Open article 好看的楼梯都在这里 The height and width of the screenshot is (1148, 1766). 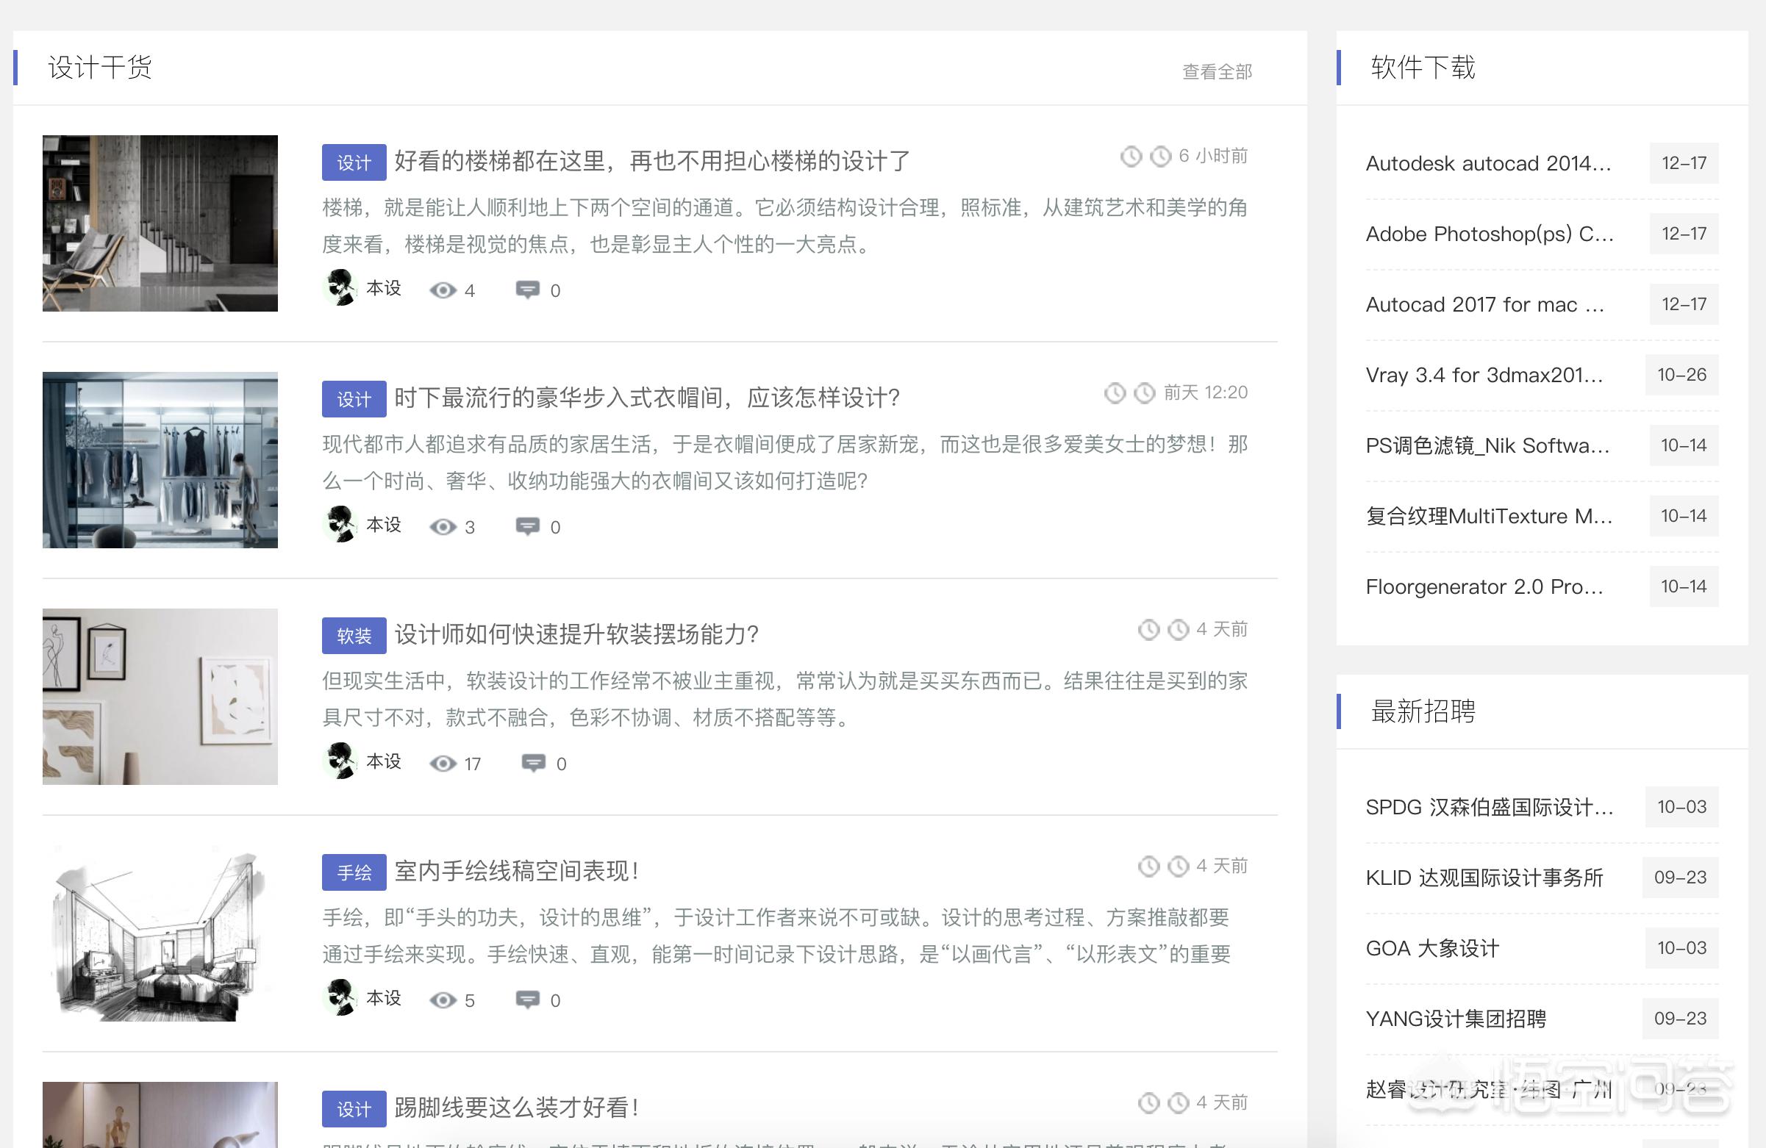[651, 161]
